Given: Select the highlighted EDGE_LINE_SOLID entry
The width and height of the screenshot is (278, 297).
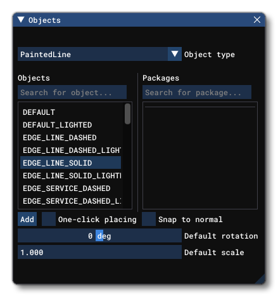Looking at the screenshot, I should 70,162.
